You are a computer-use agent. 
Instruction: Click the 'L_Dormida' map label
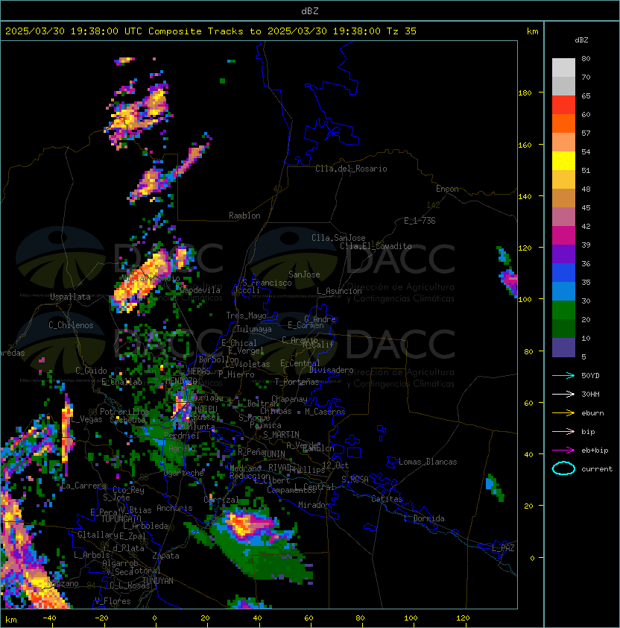point(424,518)
